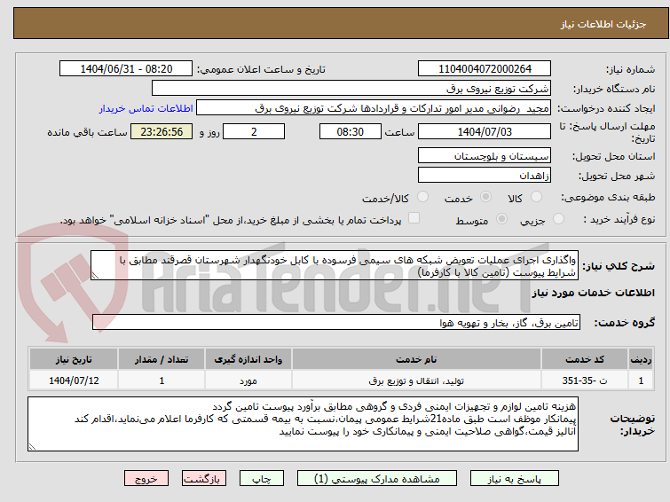Select the جزیی purchase type radio
Viewport: 670px width, 502px height.
click(558, 219)
